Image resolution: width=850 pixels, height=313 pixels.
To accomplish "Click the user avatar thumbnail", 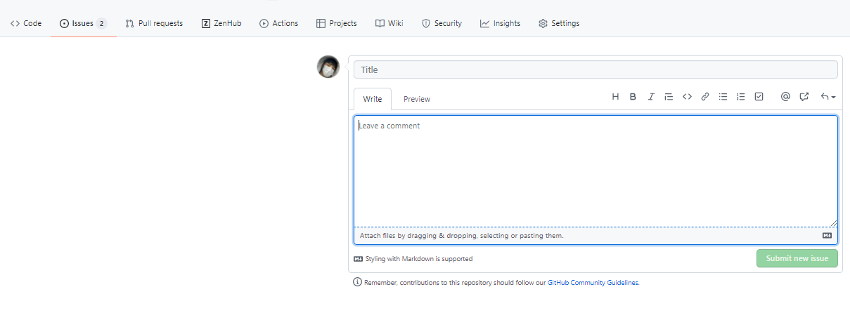I will (329, 67).
